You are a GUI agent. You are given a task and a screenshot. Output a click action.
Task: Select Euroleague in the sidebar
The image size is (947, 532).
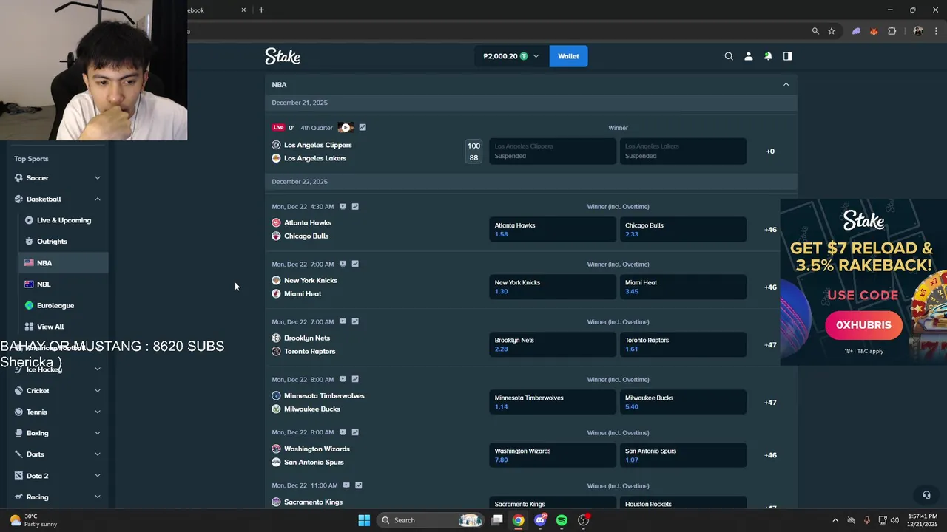[63, 306]
